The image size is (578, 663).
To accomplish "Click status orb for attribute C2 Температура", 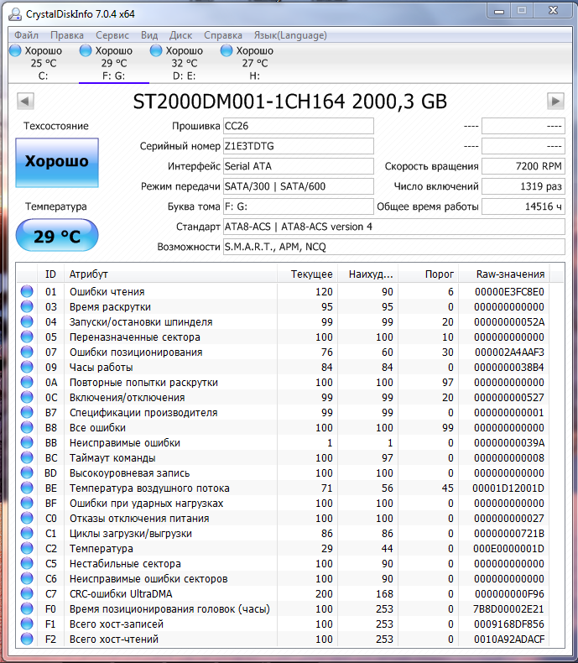I will click(x=27, y=549).
